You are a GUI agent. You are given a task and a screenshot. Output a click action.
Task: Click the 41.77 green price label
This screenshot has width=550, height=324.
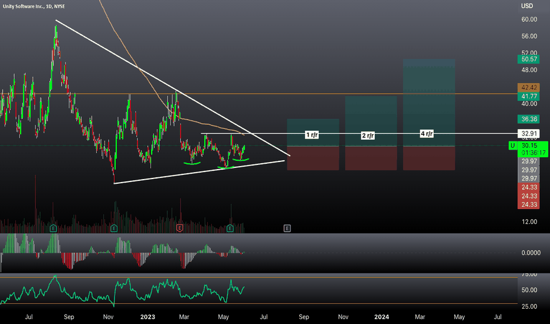click(x=529, y=97)
